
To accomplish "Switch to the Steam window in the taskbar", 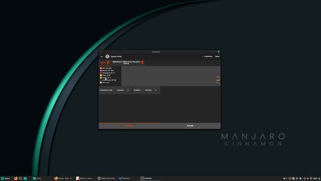I will [x=124, y=178].
